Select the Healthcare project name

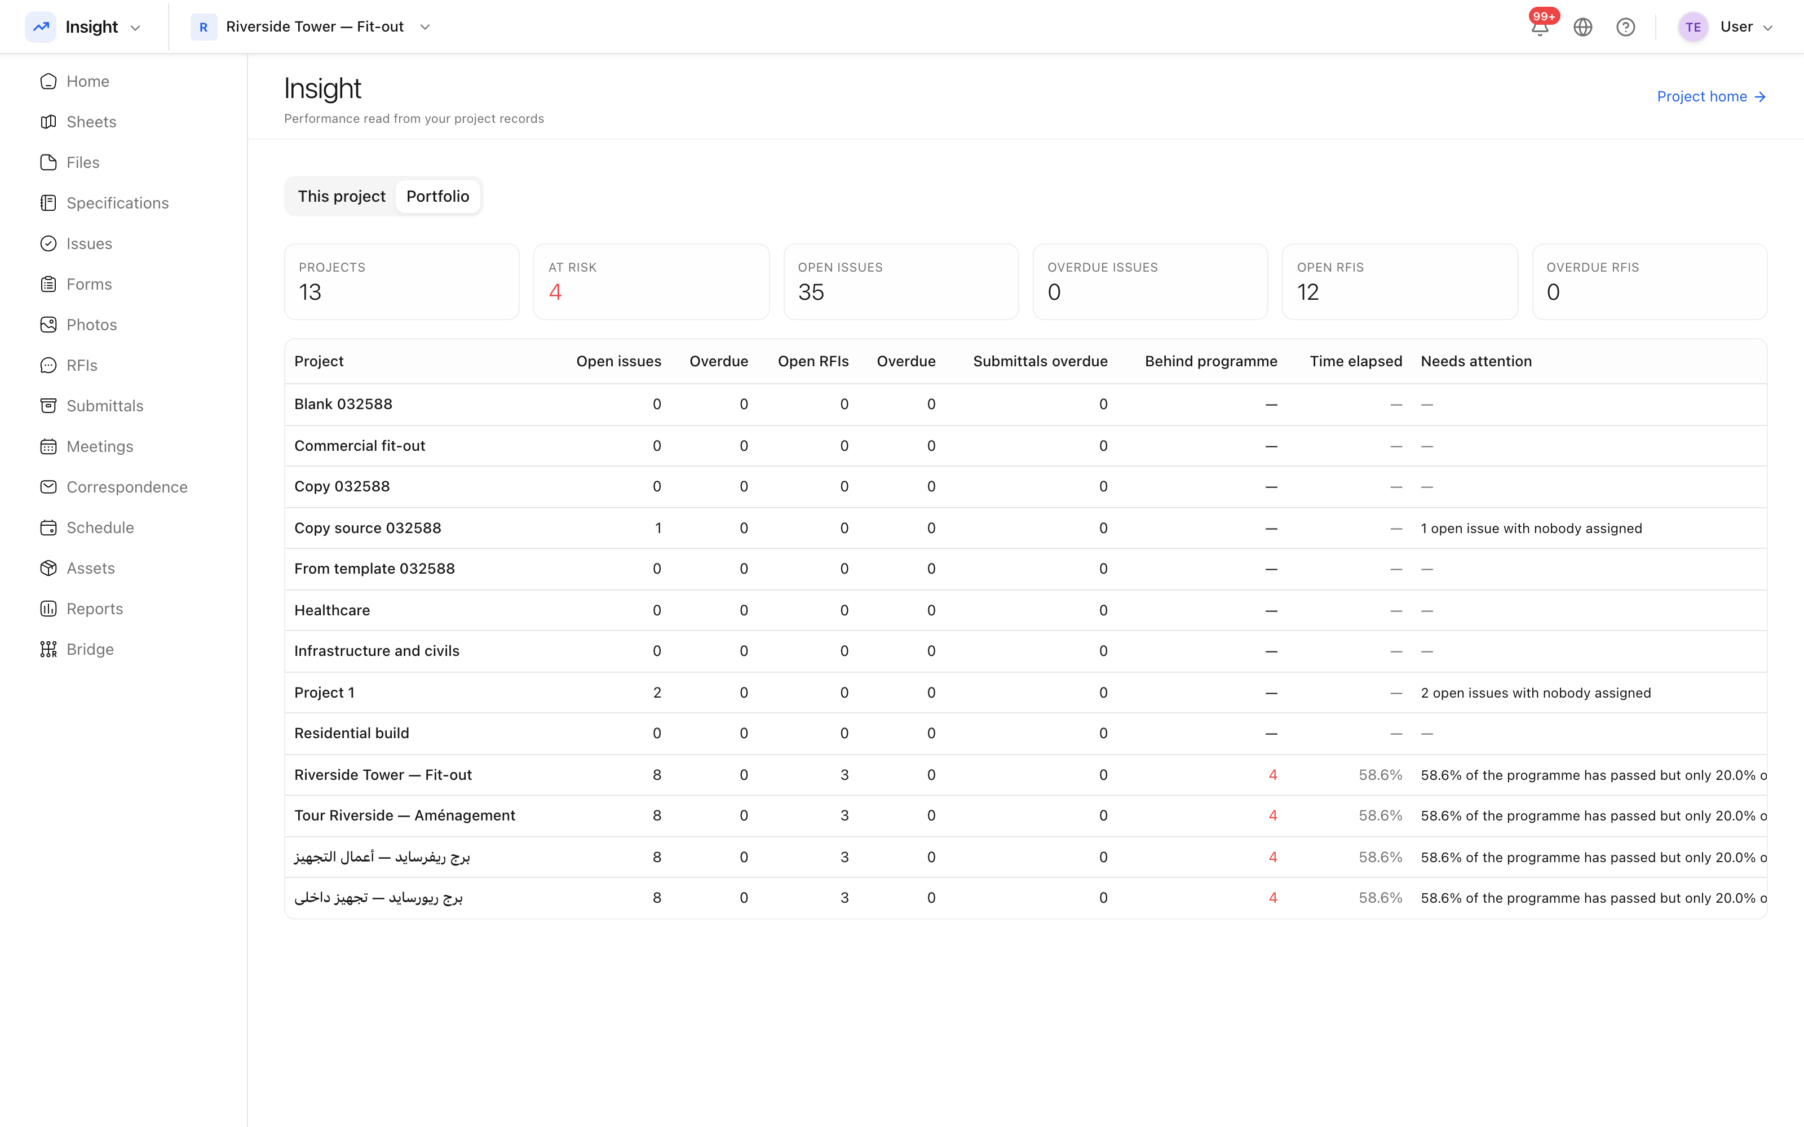[x=331, y=610]
